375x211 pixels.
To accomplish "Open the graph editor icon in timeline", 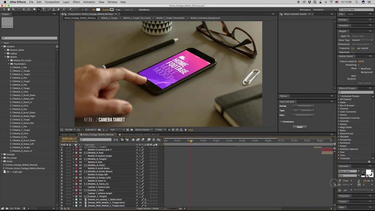I will [158, 140].
